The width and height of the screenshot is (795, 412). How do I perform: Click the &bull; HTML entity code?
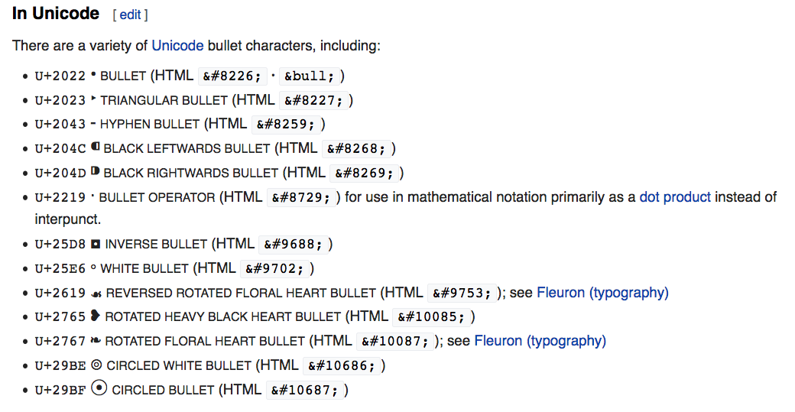pos(310,76)
